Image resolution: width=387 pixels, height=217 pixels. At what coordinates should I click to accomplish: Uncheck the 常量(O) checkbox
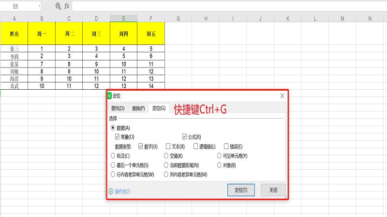point(117,137)
